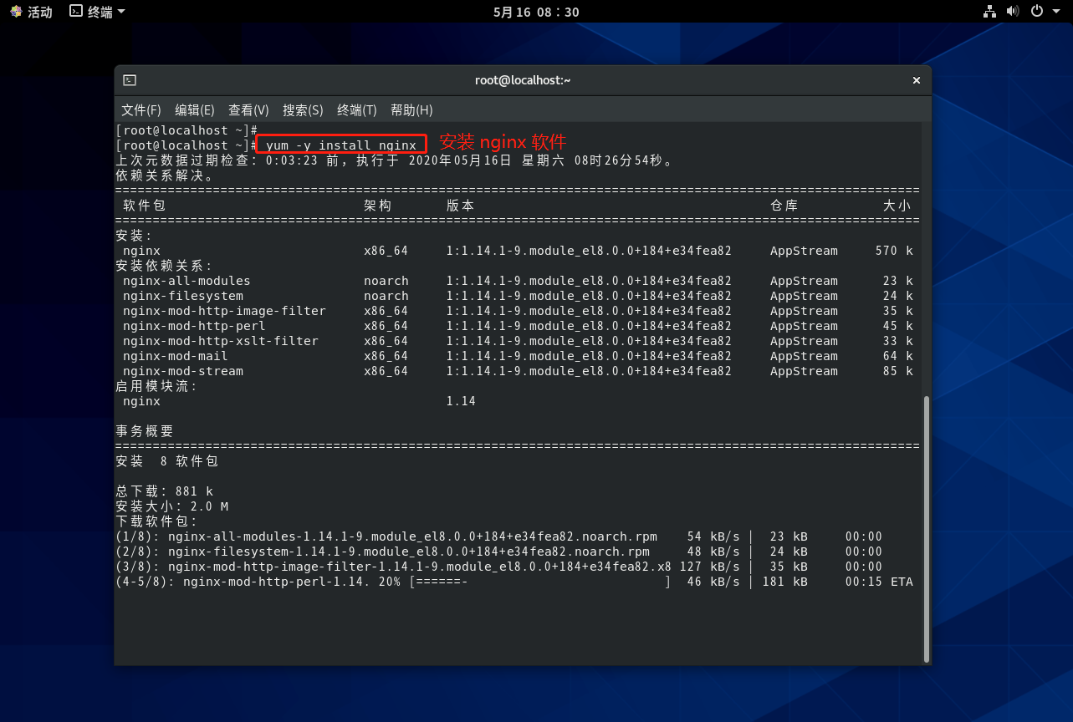The image size is (1073, 722).
Task: Expand the 终端 app menu arrow in top bar
Action: click(121, 12)
